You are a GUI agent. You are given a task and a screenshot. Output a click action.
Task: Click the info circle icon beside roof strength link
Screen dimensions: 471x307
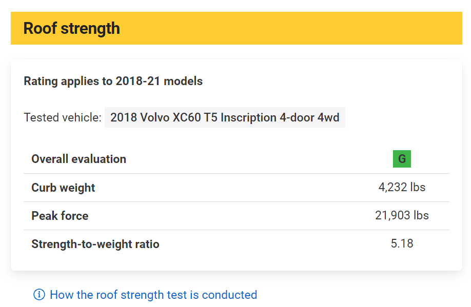(x=39, y=295)
